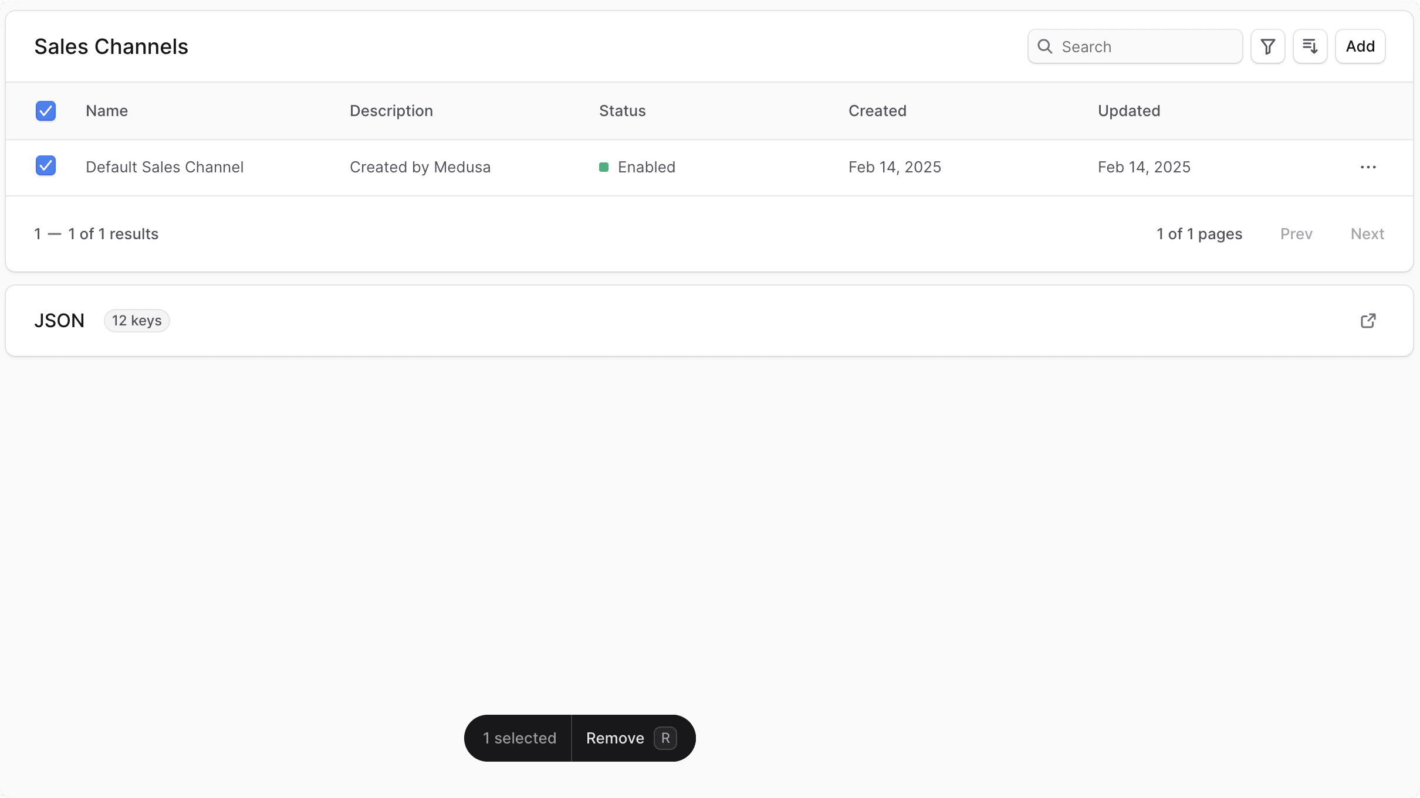This screenshot has width=1420, height=798.
Task: Click the R shortcut badge on Remove
Action: 665,738
